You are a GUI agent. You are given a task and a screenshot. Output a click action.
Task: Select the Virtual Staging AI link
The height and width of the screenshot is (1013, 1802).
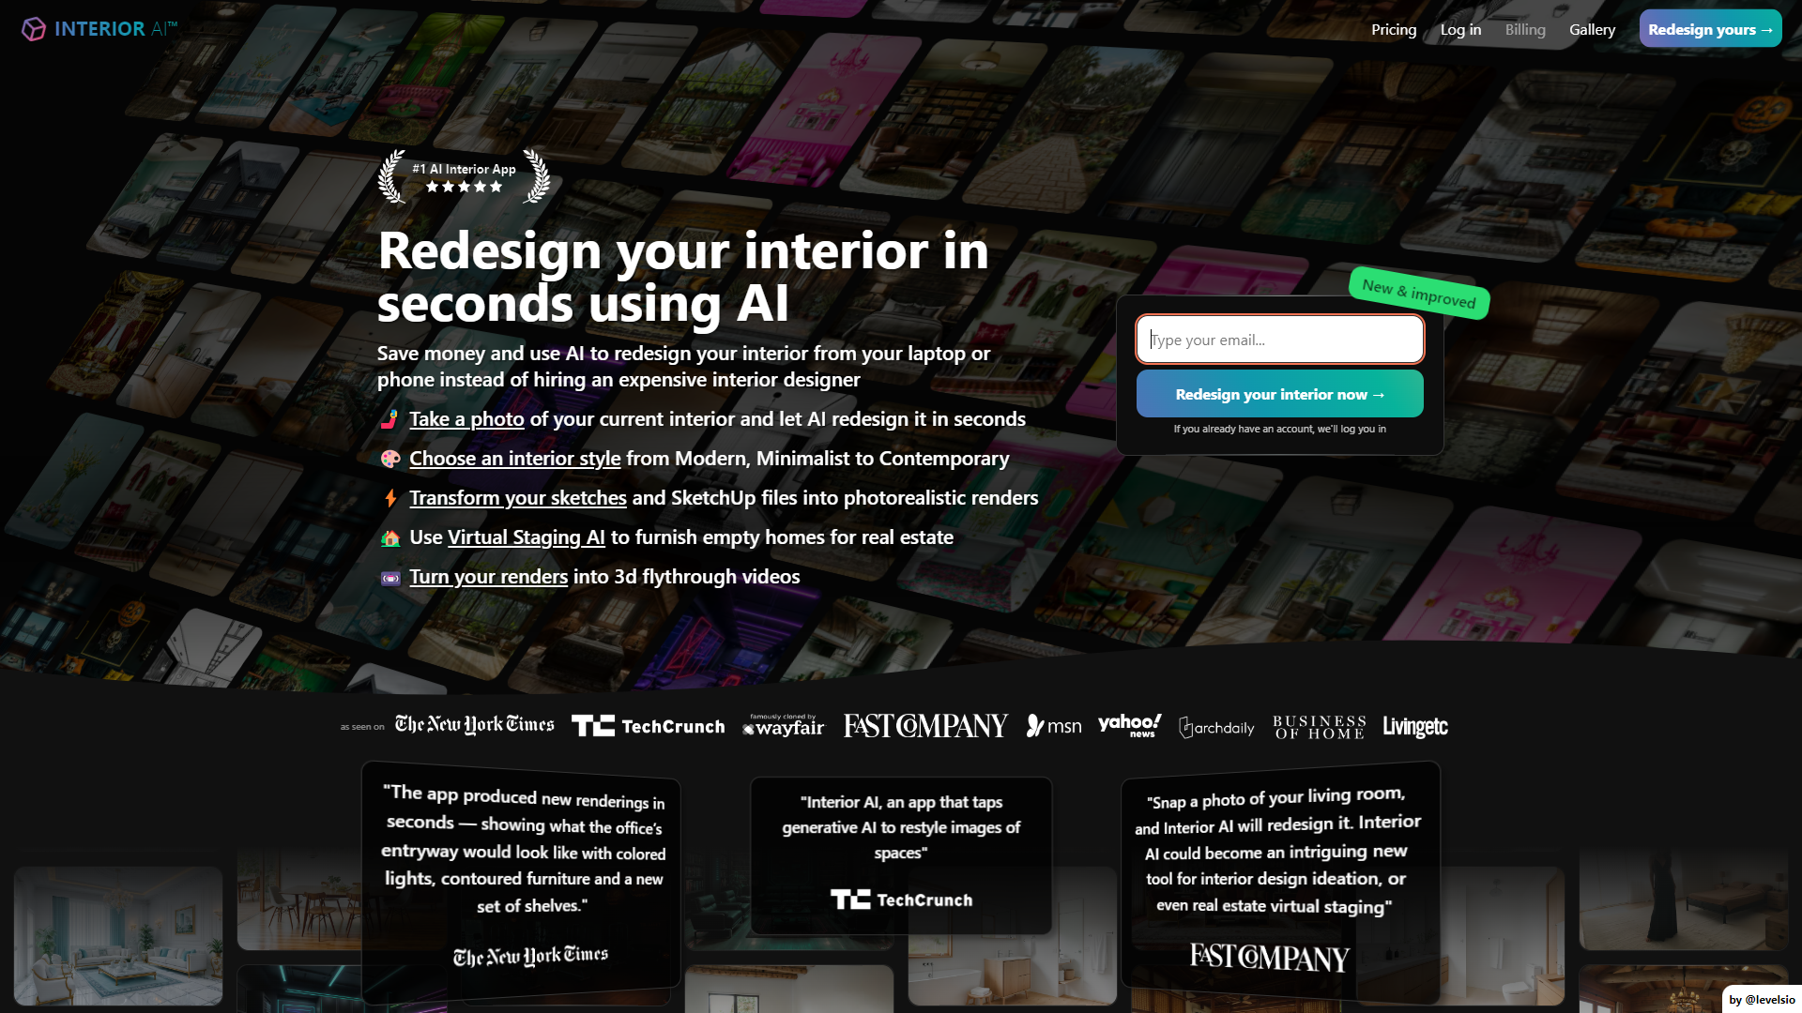coord(526,537)
